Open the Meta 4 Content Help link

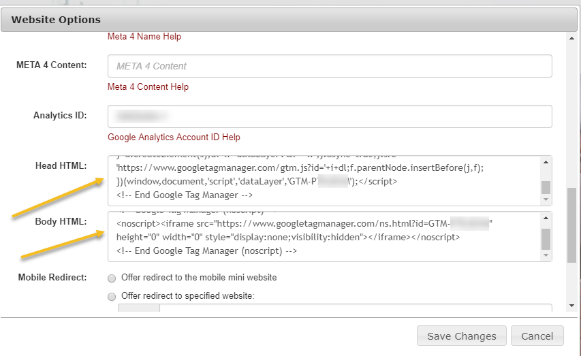[148, 86]
